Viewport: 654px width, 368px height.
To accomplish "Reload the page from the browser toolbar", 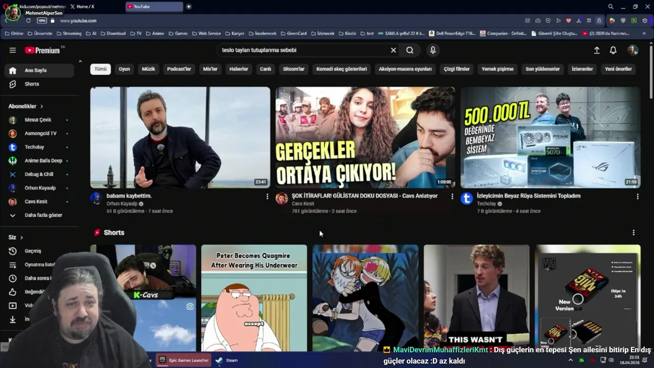I will (28, 20).
